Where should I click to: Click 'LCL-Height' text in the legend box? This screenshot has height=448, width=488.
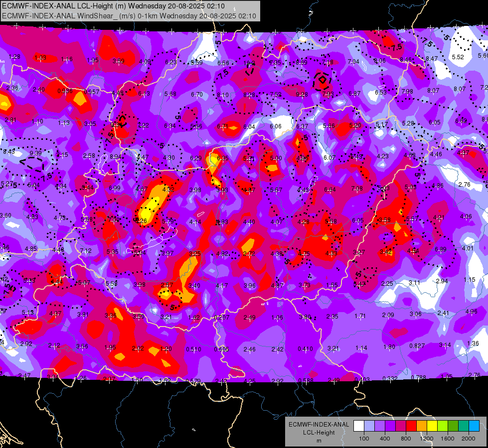pyautogui.click(x=319, y=433)
